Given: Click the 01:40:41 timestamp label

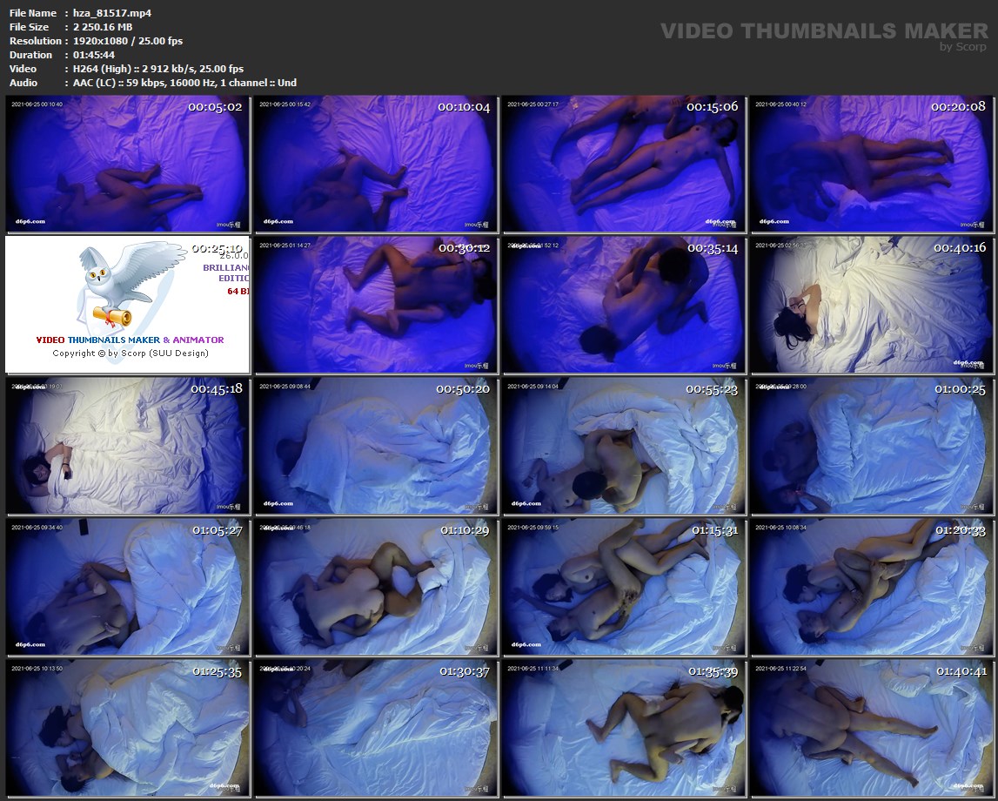Looking at the screenshot, I should click(961, 671).
